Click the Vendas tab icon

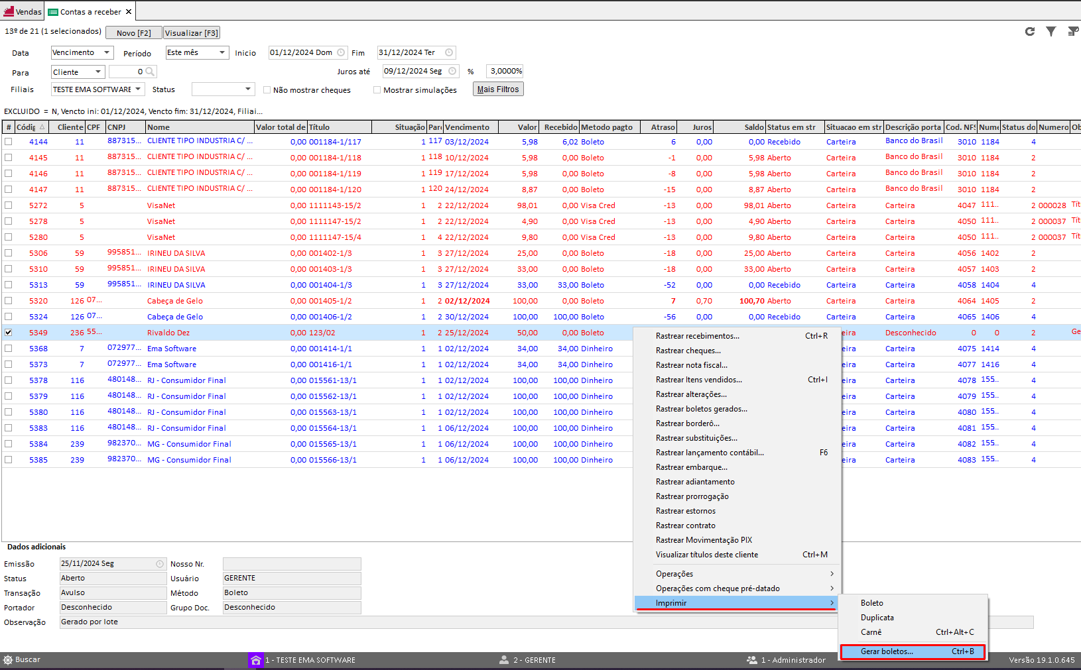(x=9, y=11)
